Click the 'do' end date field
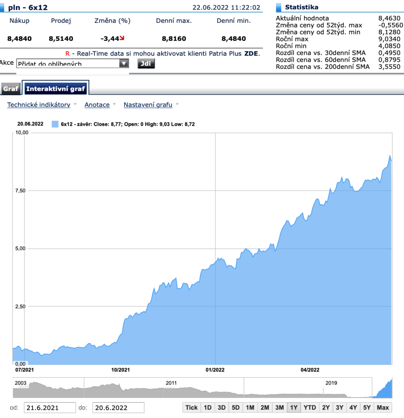The height and width of the screenshot is (418, 404). (x=118, y=408)
